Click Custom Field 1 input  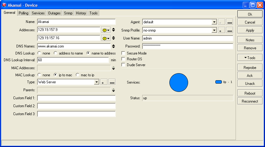tap(76, 98)
